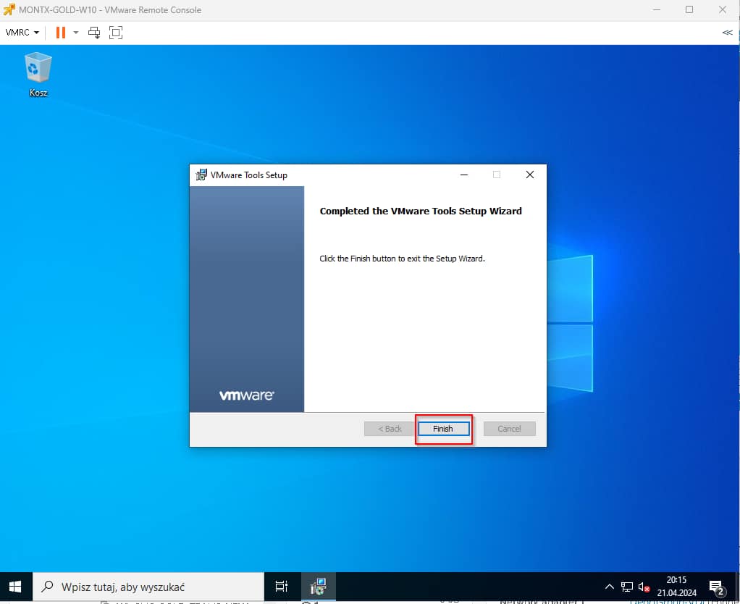Expand the power options arrow beside Pause

(x=76, y=33)
